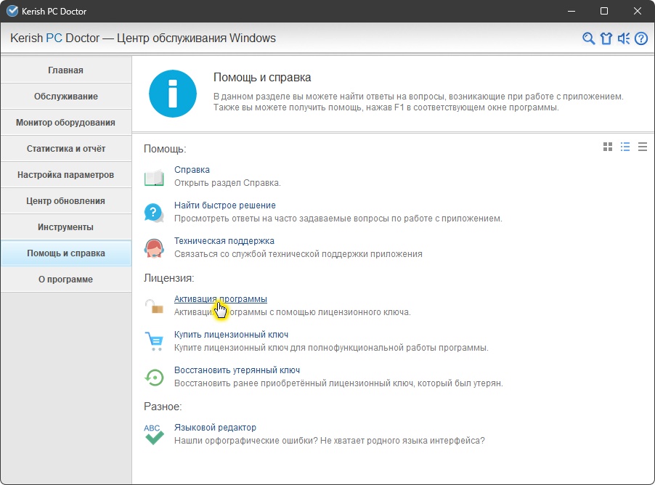Click the support agent headset icon
Screen dimensions: 655x485
154,248
